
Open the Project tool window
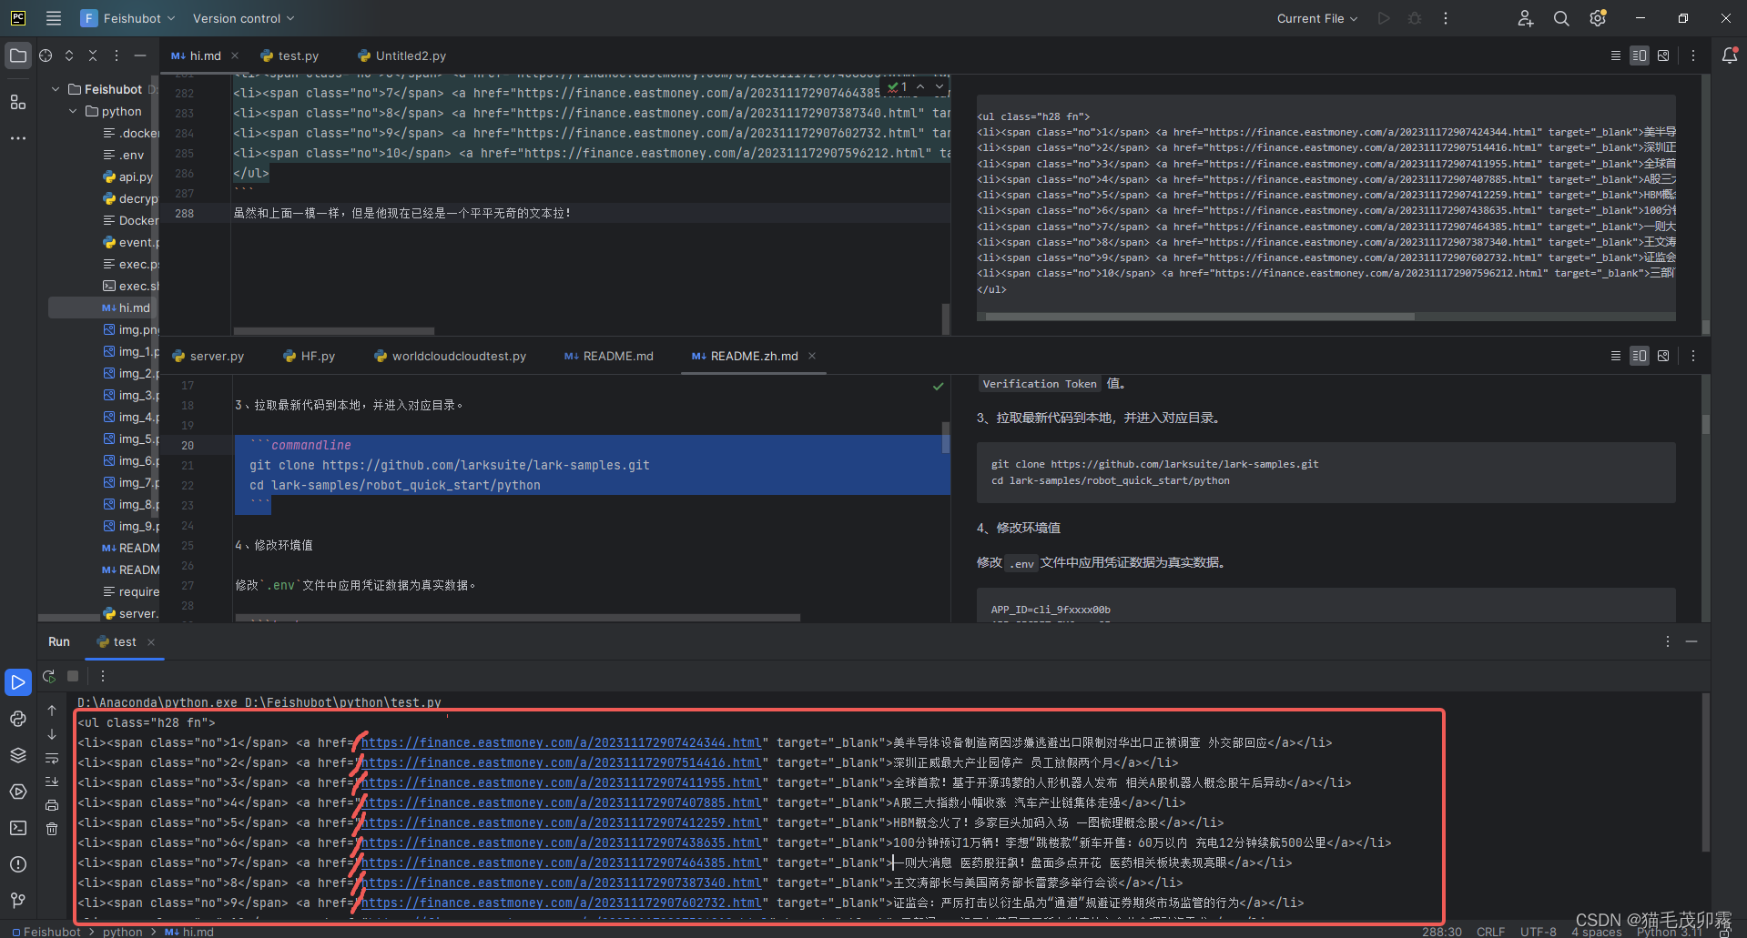pyautogui.click(x=18, y=55)
